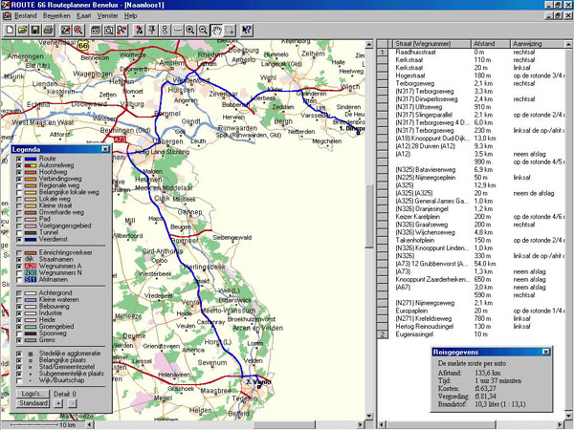Screen dimensions: 574x430
Task: Select the zoom out magnifier tool
Action: click(205, 31)
